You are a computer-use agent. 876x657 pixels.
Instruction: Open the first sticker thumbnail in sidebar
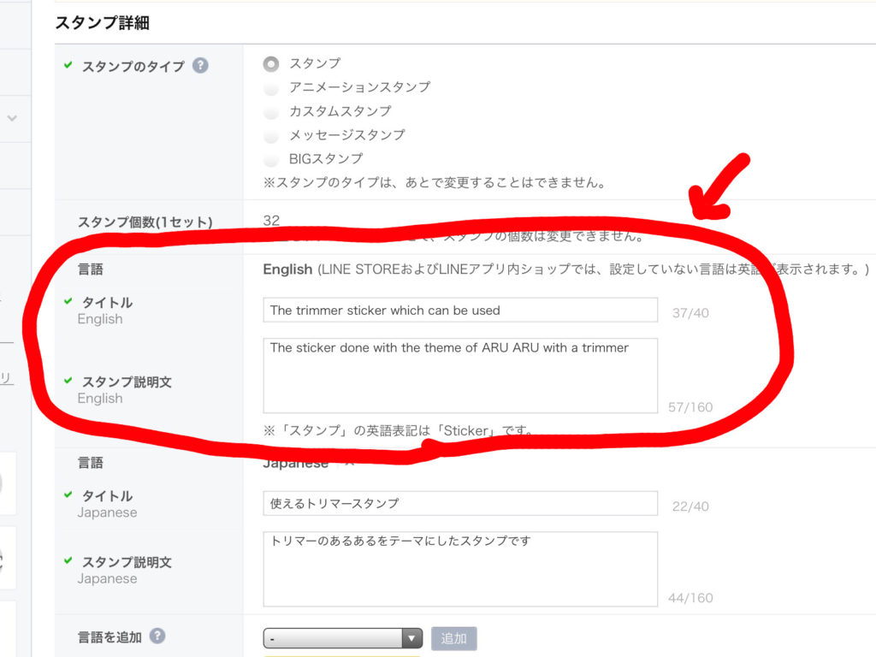click(8, 483)
